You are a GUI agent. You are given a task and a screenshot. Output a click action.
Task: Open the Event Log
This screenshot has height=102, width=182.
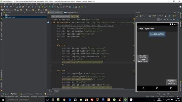[161, 94]
